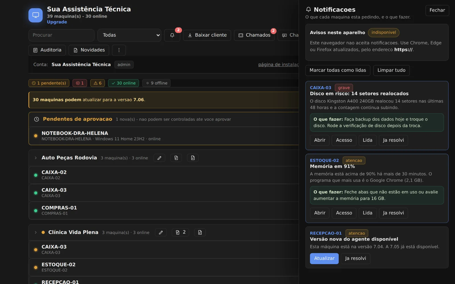
Task: Open the notifications bell in the toolbar
Action: coord(172,35)
